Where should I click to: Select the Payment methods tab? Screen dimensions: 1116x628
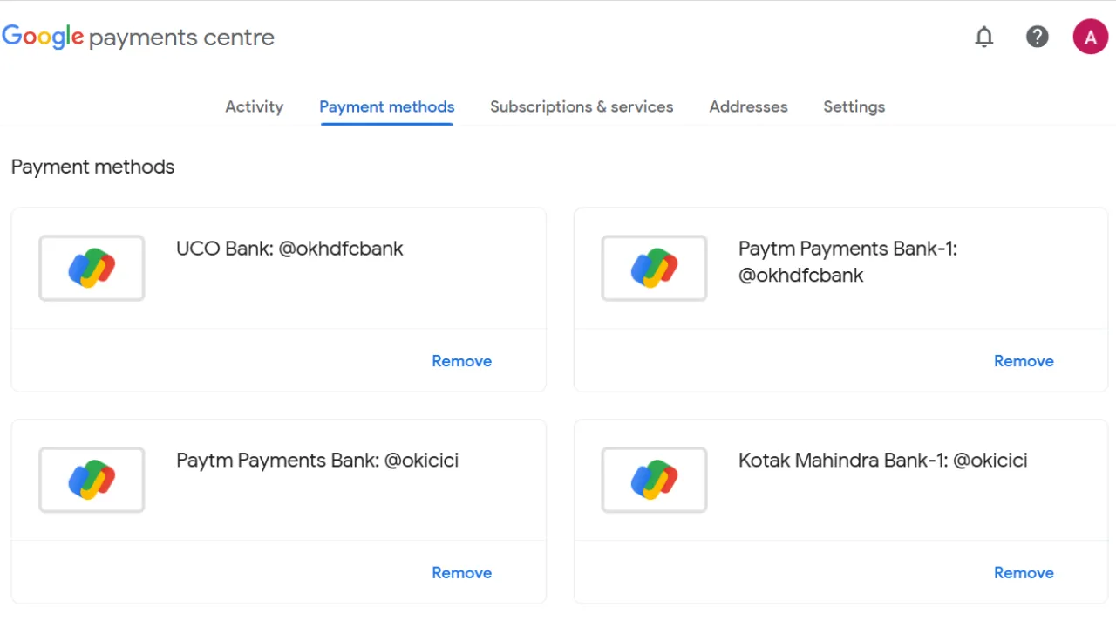[386, 106]
